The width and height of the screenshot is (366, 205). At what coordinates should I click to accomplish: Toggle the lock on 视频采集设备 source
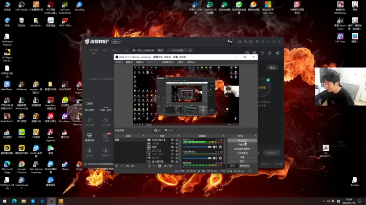[x=177, y=140]
